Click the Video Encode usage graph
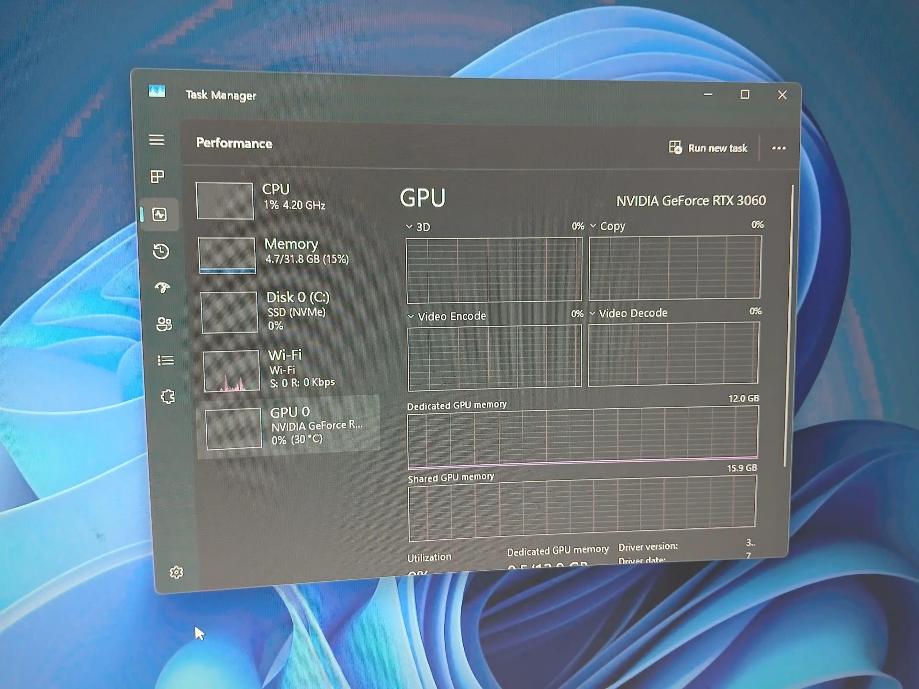Viewport: 919px width, 689px height. [x=495, y=358]
